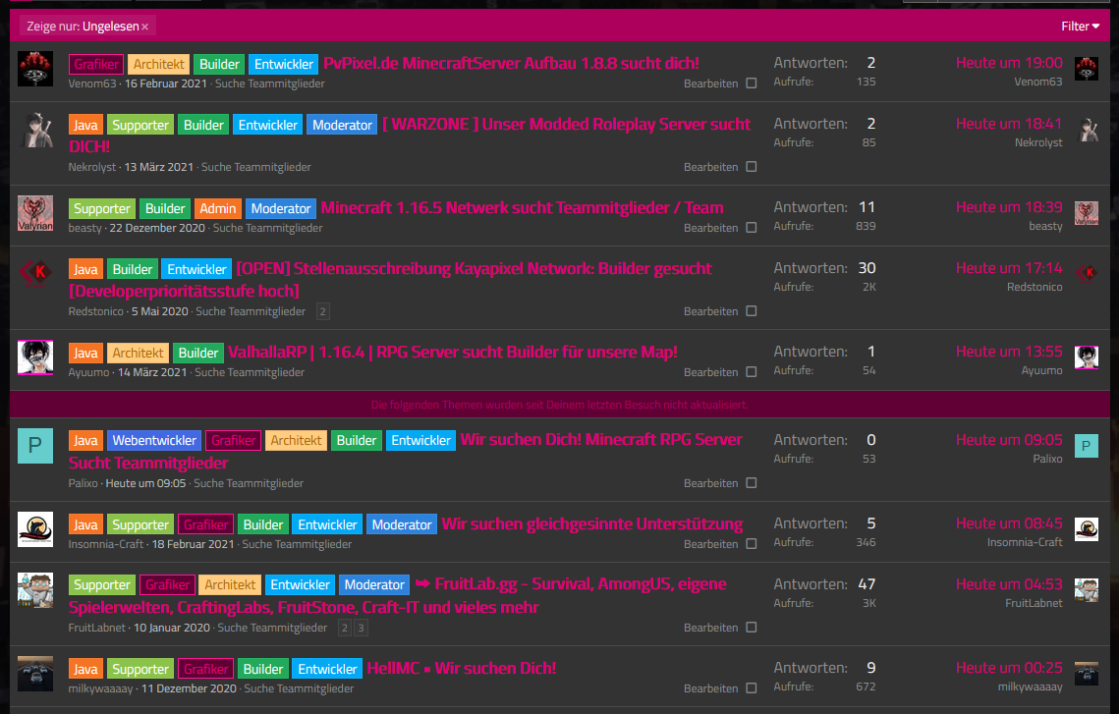The image size is (1119, 714).
Task: Click Bearbeiten in FruitLab.gg row
Action: [710, 628]
